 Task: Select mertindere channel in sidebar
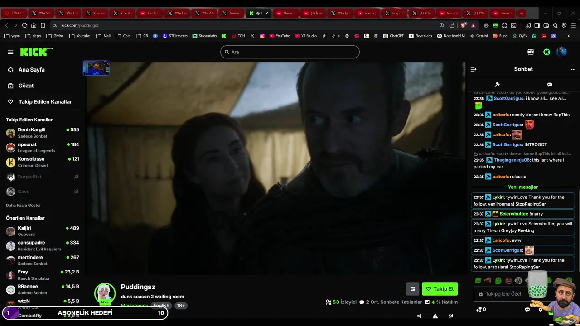[43, 260]
